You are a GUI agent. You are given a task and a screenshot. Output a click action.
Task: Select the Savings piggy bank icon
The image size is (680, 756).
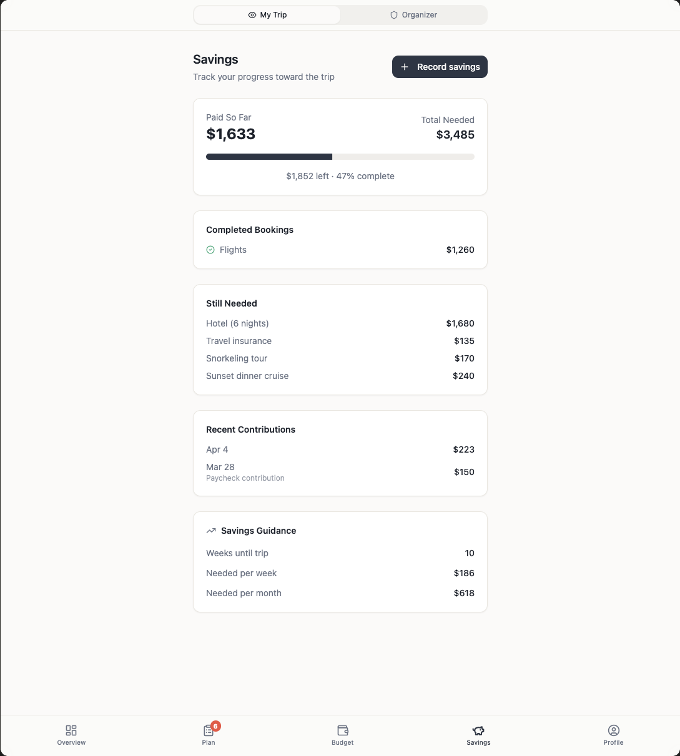478,730
